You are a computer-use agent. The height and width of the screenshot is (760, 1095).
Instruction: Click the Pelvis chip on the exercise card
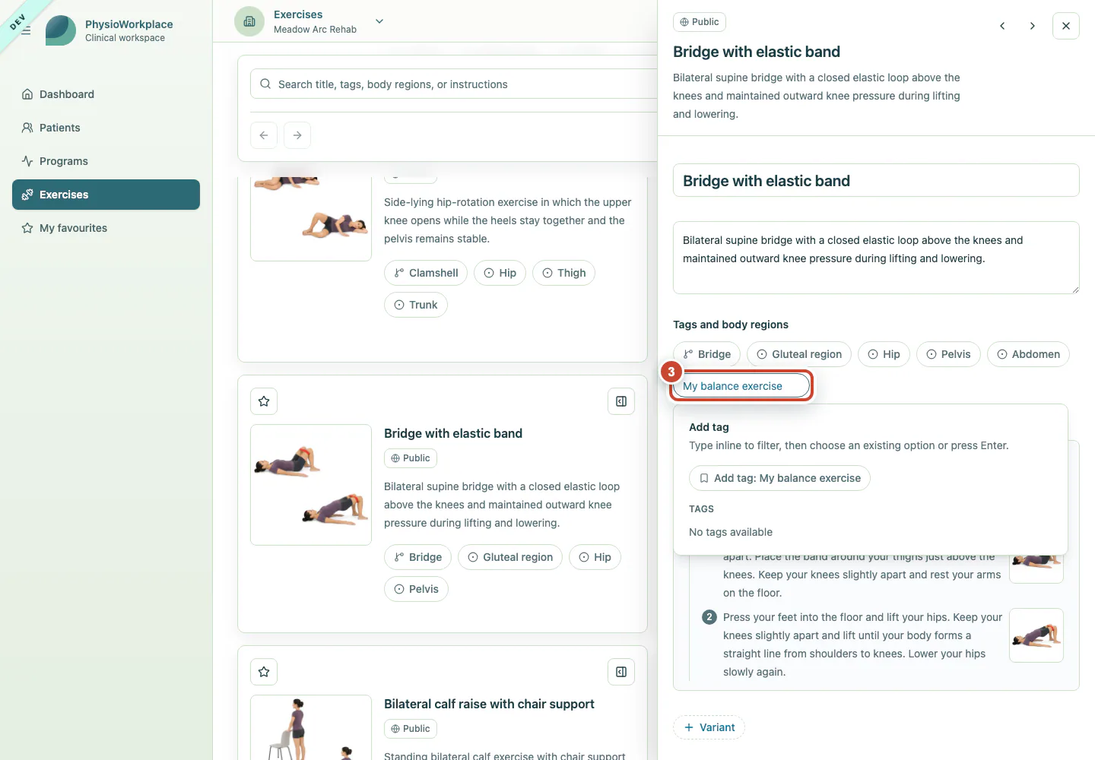pos(416,589)
